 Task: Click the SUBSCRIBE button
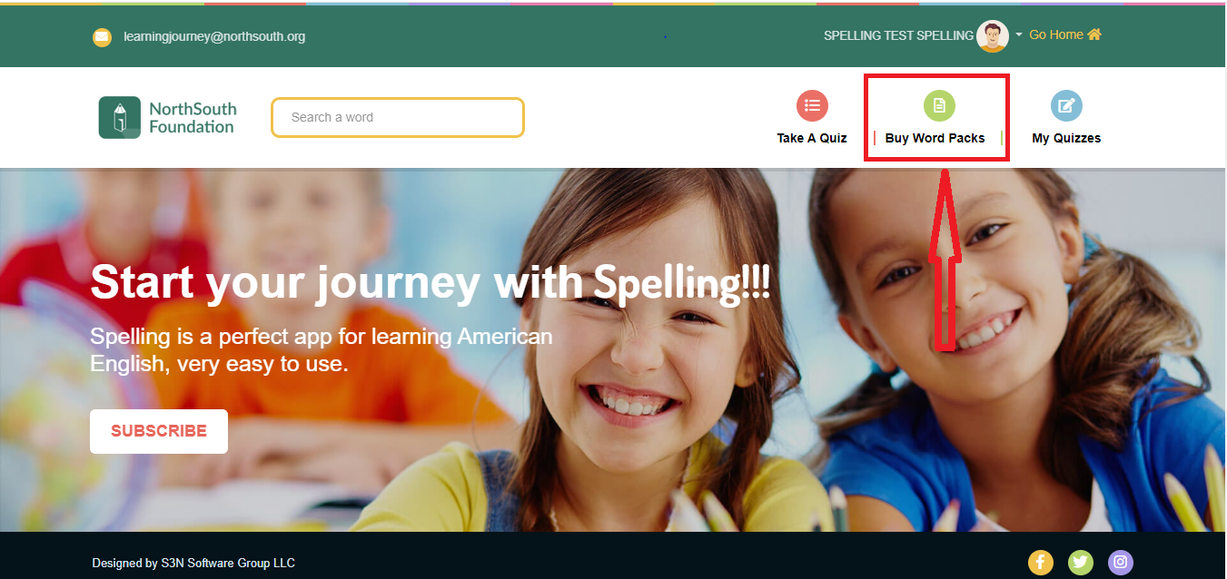(159, 431)
